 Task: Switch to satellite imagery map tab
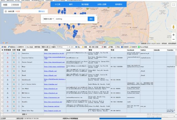click(15, 5)
